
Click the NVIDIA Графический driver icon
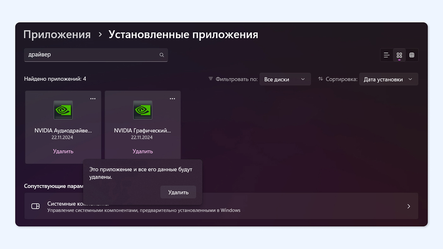(x=142, y=110)
